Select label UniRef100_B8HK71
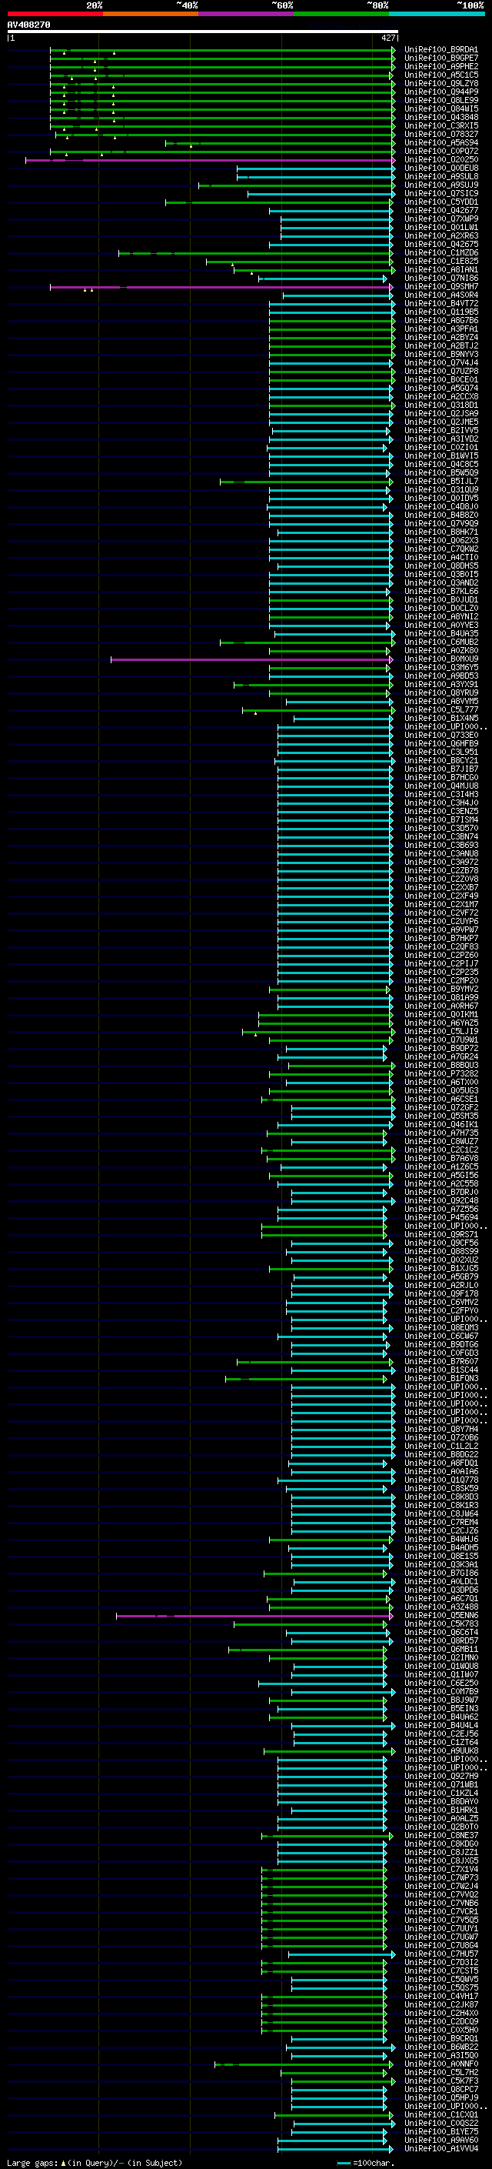Screen dimensions: 492x2169 440,532
